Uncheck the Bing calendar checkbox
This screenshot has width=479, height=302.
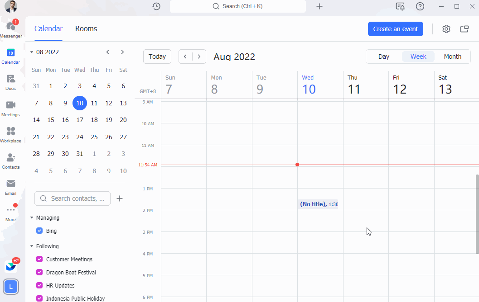click(x=39, y=231)
